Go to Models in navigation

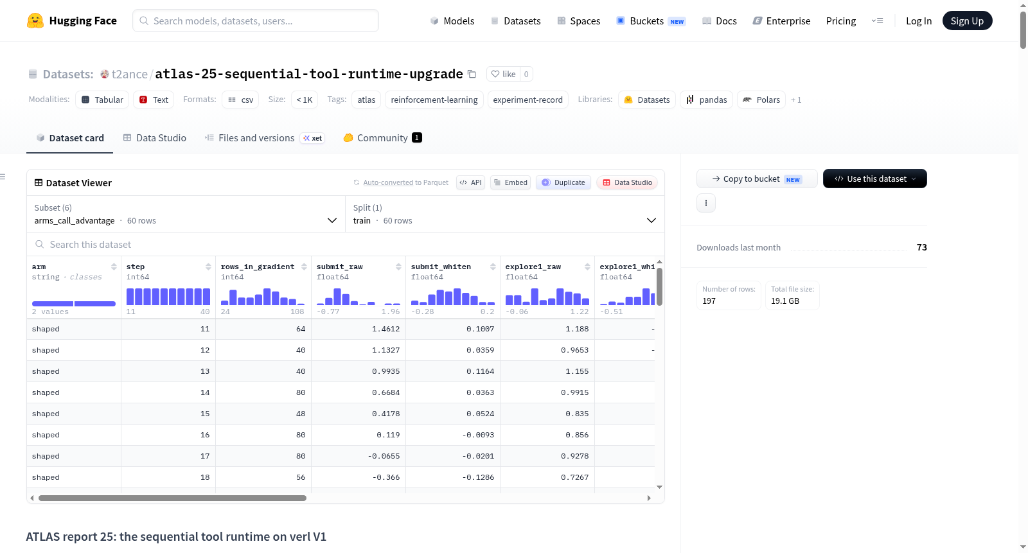[x=452, y=21]
